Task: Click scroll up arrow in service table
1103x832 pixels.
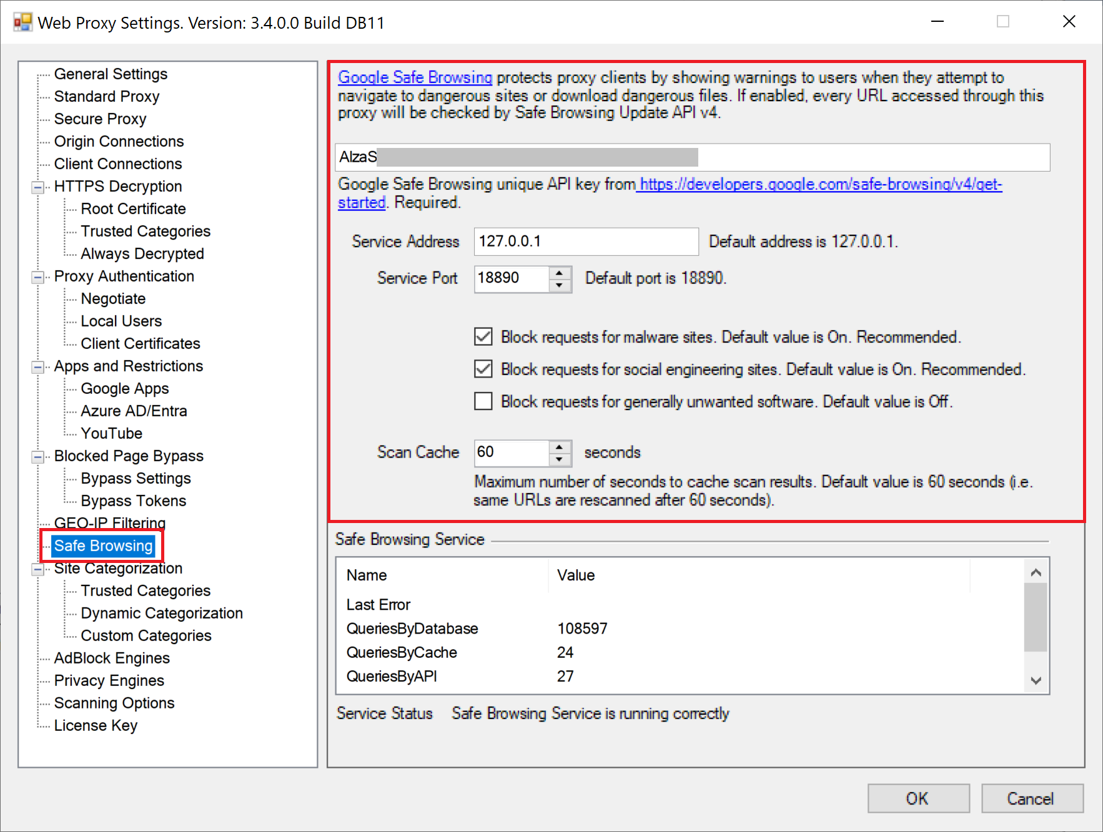Action: coord(1036,572)
